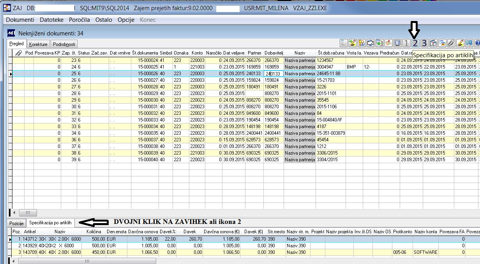Image resolution: width=480 pixels, height=264 pixels.
Task: Click the key and person toolbar icon
Action: point(362,43)
